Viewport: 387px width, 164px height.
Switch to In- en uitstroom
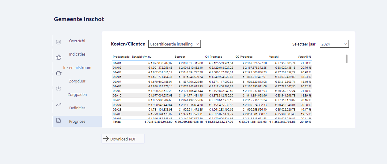pyautogui.click(x=77, y=67)
